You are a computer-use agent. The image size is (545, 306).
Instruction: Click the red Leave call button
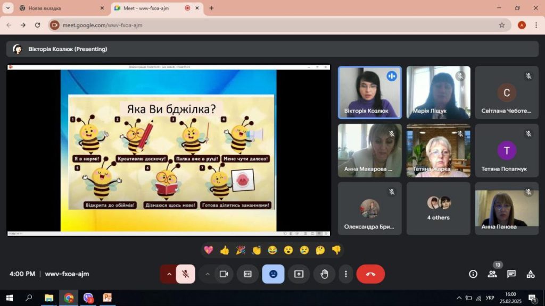coord(370,274)
